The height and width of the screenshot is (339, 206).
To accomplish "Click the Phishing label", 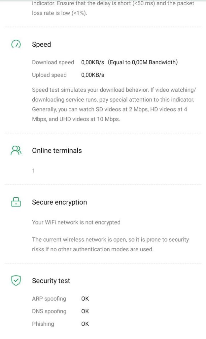I will pyautogui.click(x=43, y=324).
